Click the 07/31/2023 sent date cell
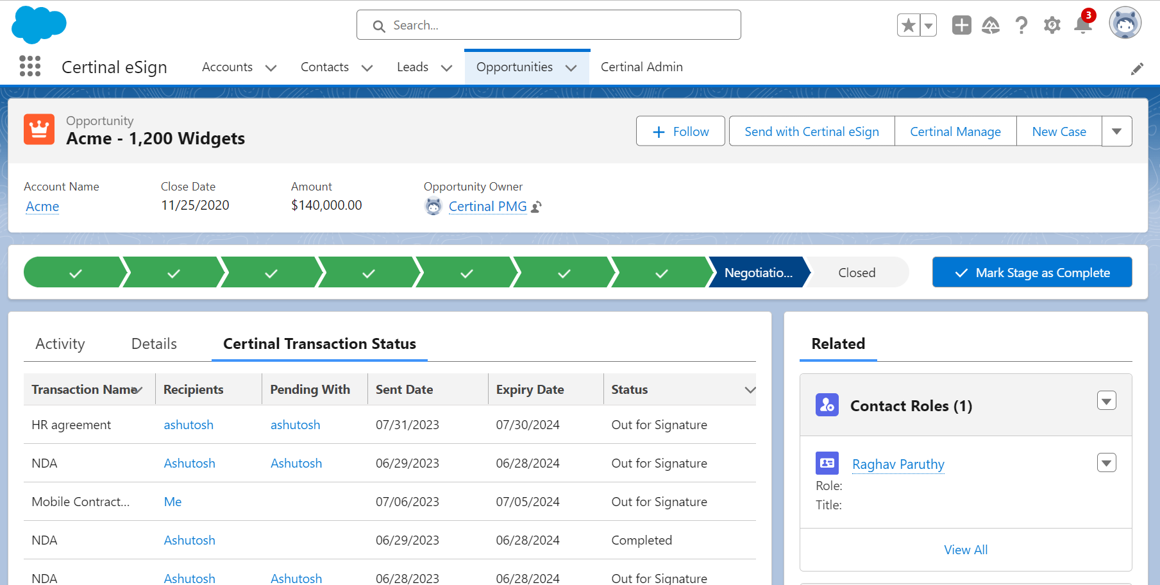 pyautogui.click(x=407, y=425)
